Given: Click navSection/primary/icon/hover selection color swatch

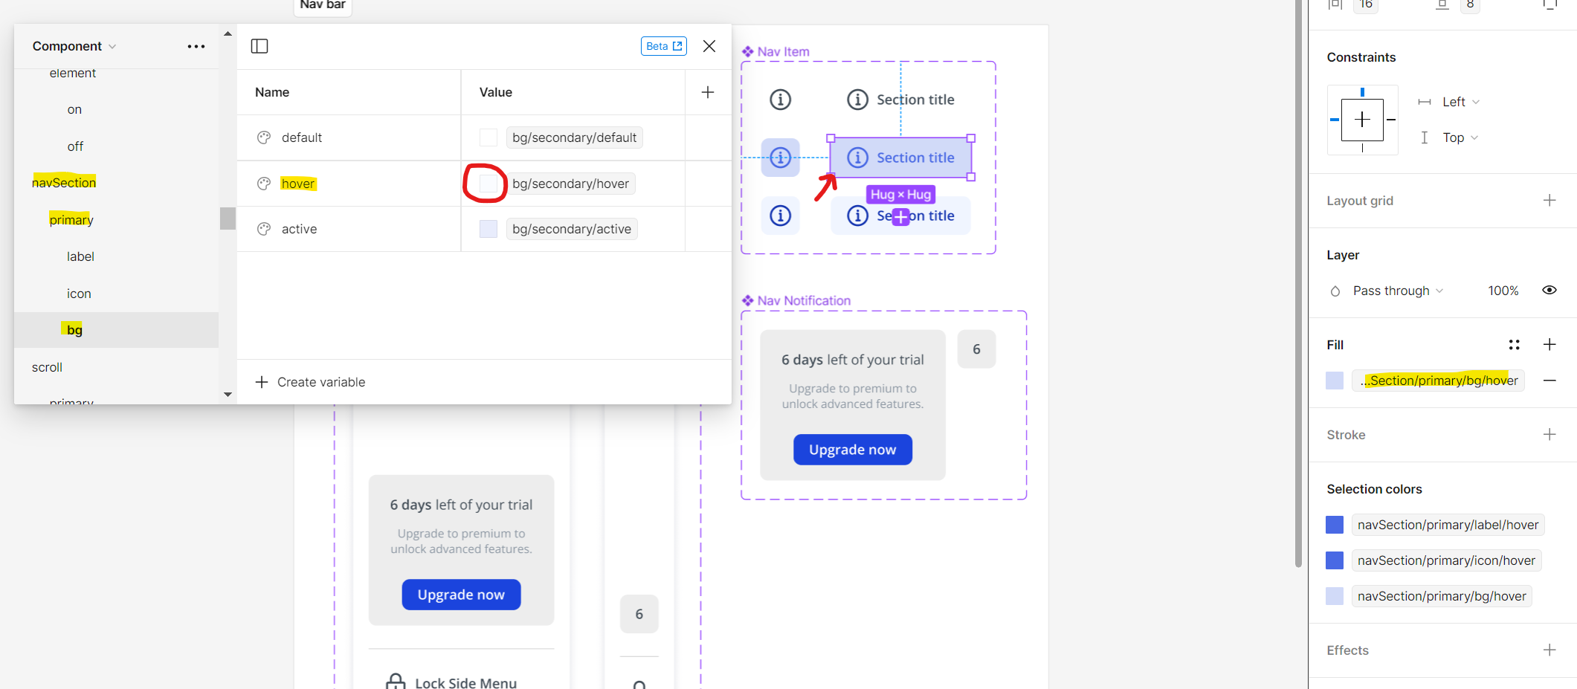Looking at the screenshot, I should tap(1335, 560).
